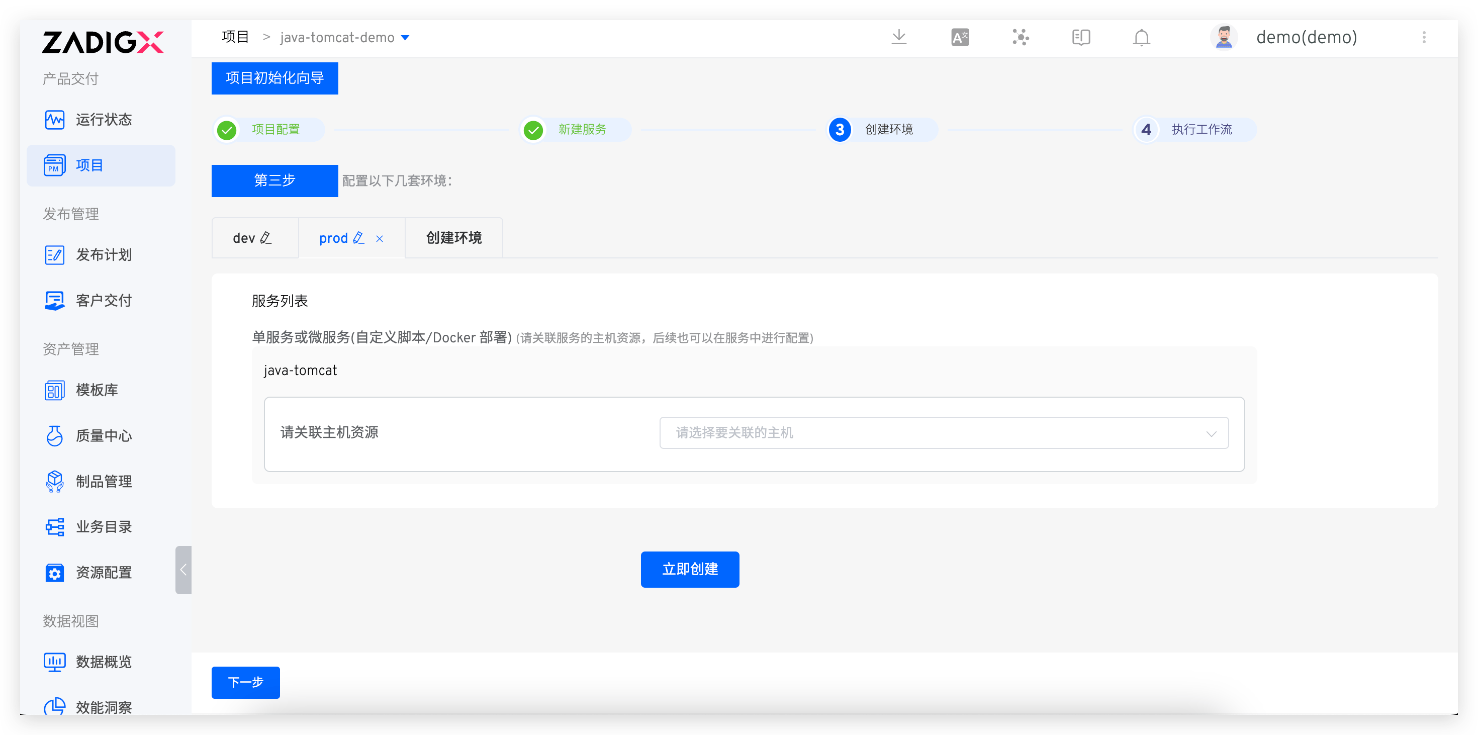
Task: Open 质量中心 in sidebar
Action: coord(101,436)
